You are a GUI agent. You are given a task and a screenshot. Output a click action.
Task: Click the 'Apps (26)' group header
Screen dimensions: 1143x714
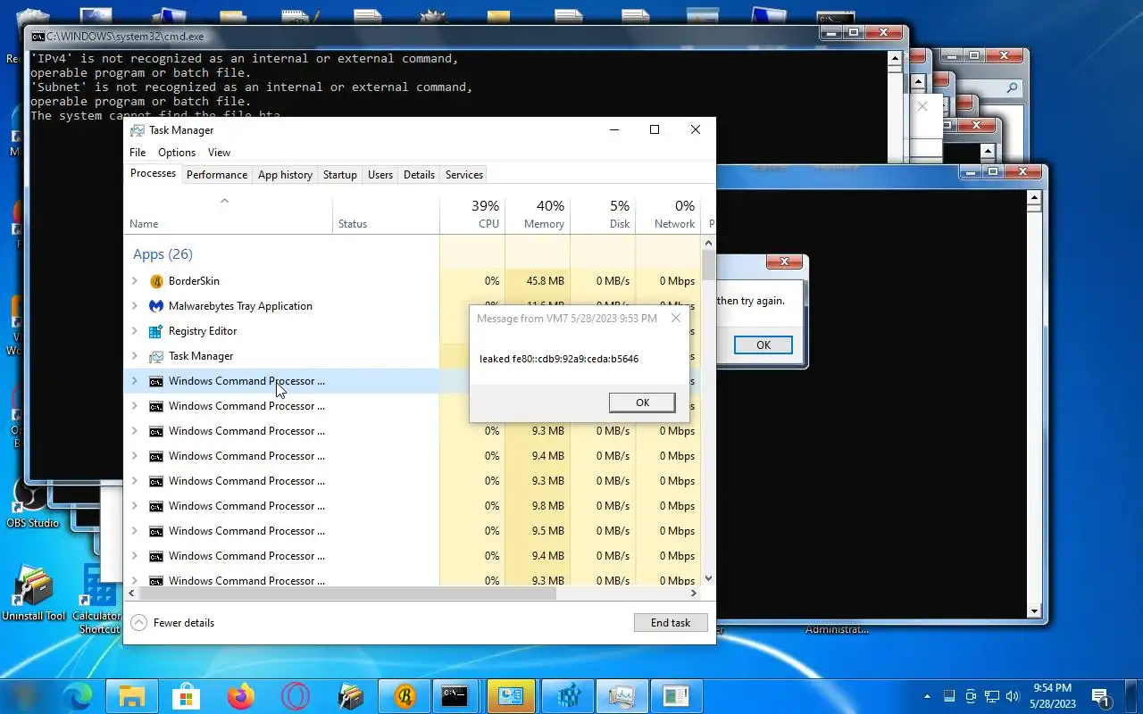(x=163, y=254)
